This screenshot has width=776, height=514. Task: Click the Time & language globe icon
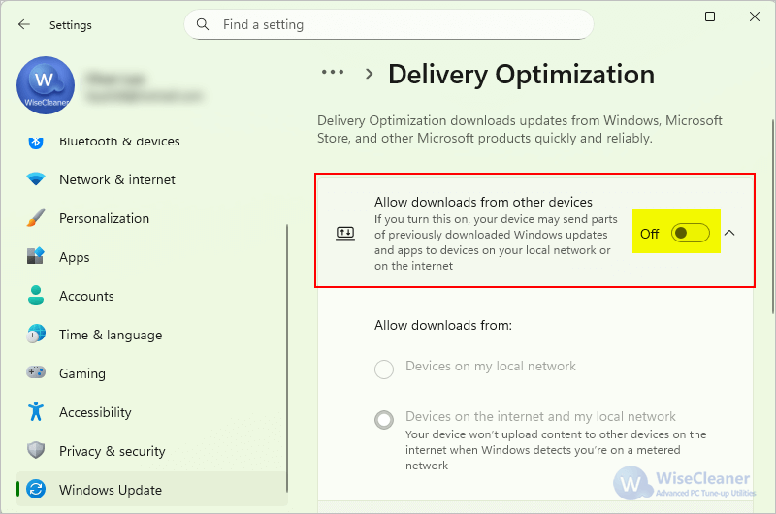pos(36,334)
